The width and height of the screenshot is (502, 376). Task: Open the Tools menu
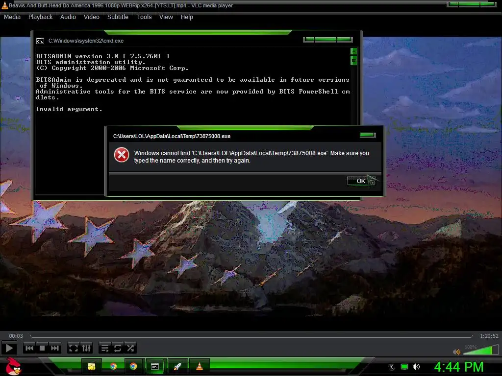click(144, 17)
